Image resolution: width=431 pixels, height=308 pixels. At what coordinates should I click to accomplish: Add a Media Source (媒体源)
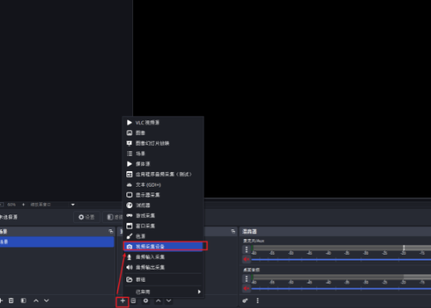(163, 164)
